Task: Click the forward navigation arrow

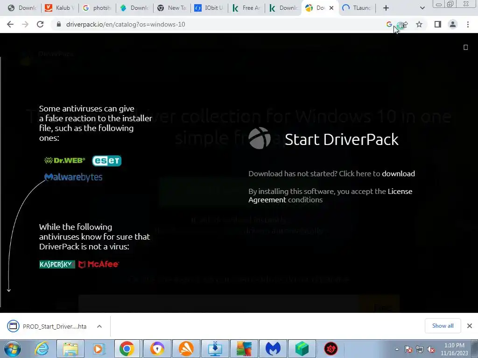Action: click(x=25, y=24)
